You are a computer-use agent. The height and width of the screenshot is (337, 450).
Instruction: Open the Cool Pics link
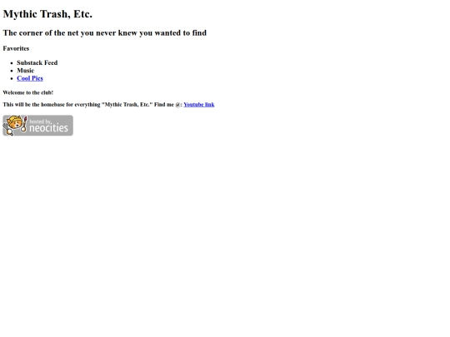pyautogui.click(x=30, y=78)
